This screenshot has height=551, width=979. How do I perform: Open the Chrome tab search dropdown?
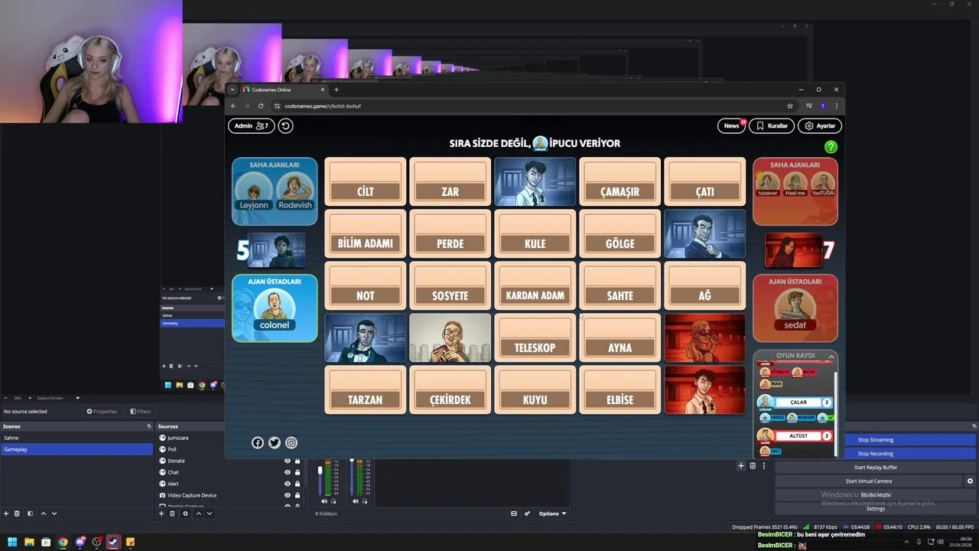tap(233, 90)
